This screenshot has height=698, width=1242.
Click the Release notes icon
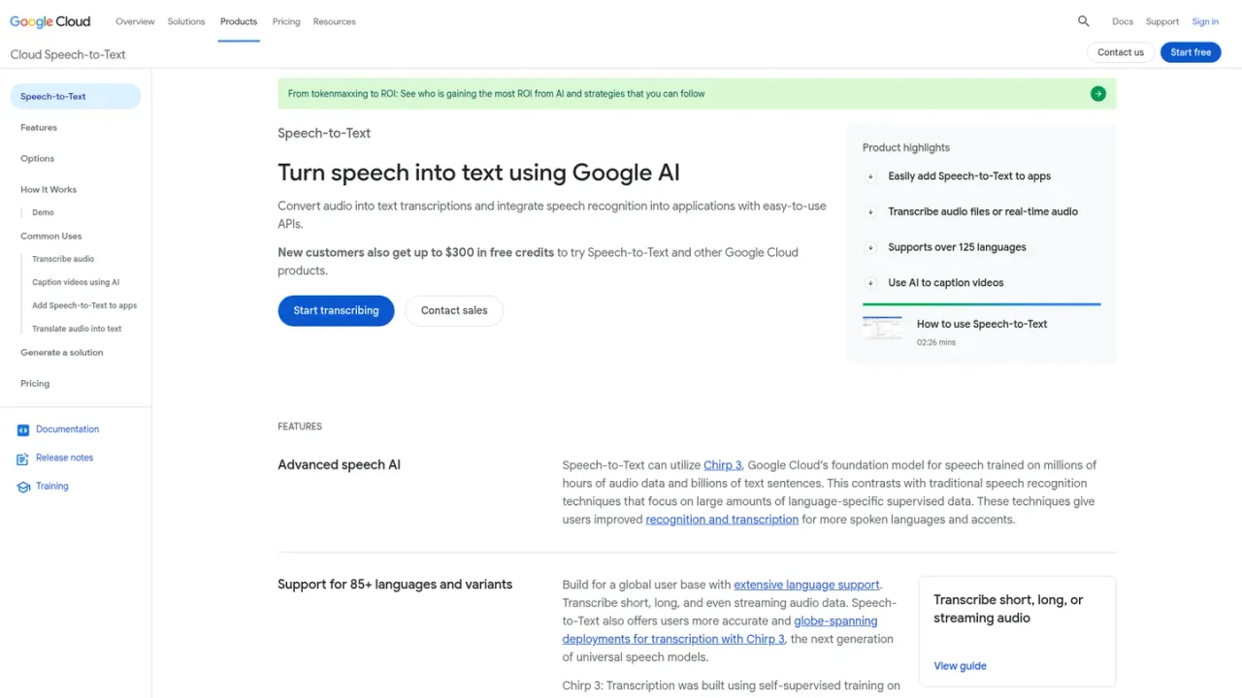pos(23,459)
